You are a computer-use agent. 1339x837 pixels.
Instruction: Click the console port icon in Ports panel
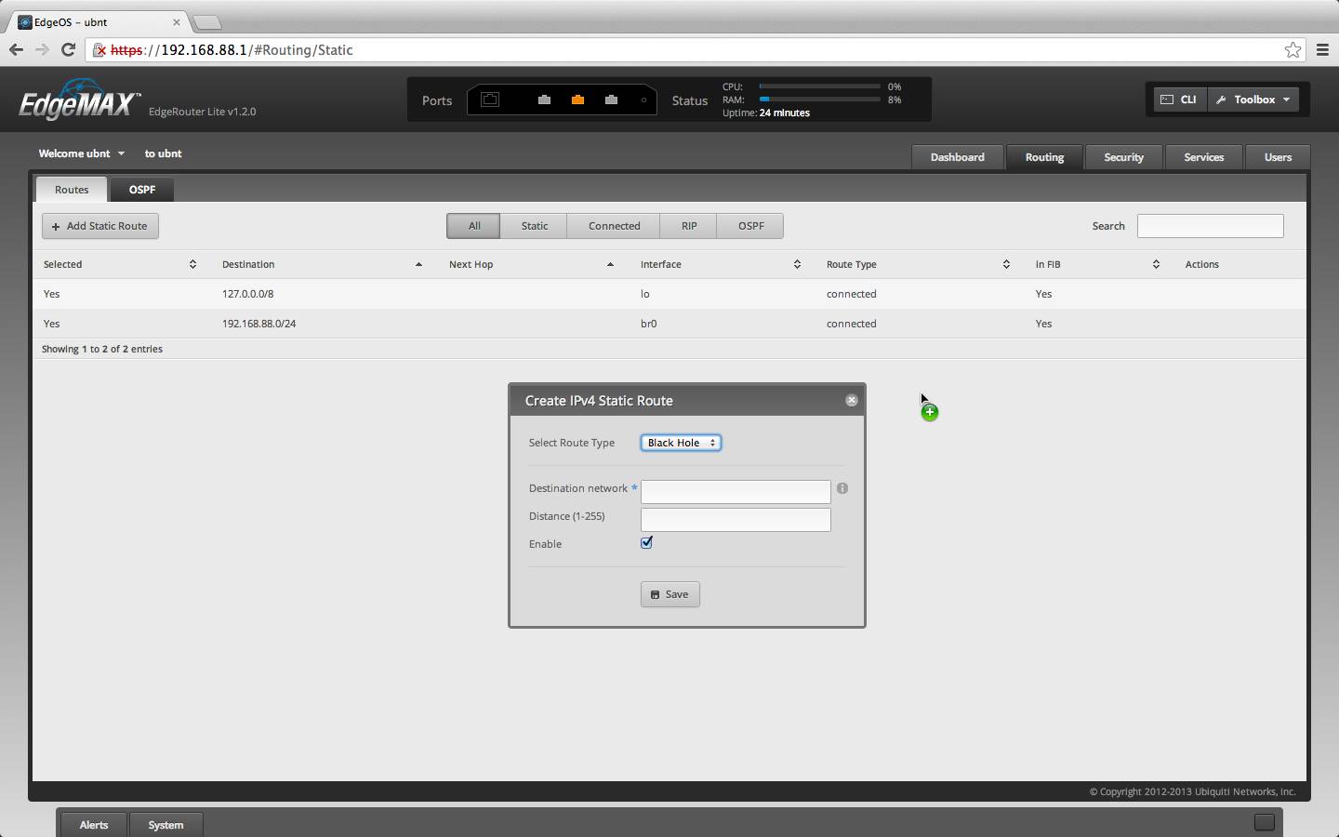[490, 100]
